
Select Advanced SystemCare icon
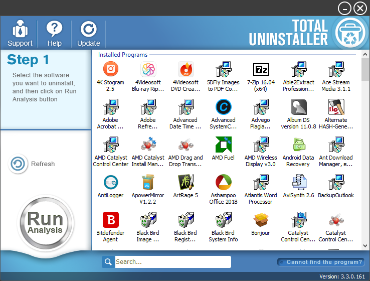(223, 107)
